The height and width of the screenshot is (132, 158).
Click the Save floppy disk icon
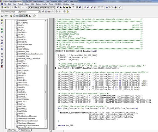point(8,7)
